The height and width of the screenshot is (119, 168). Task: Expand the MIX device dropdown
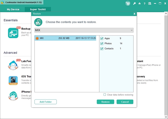[x=132, y=30]
